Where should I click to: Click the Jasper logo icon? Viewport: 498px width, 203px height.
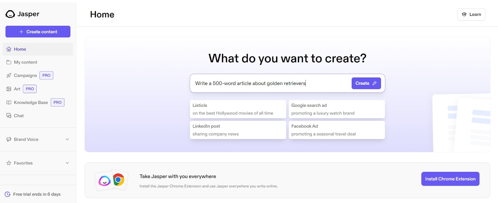[x=10, y=14]
